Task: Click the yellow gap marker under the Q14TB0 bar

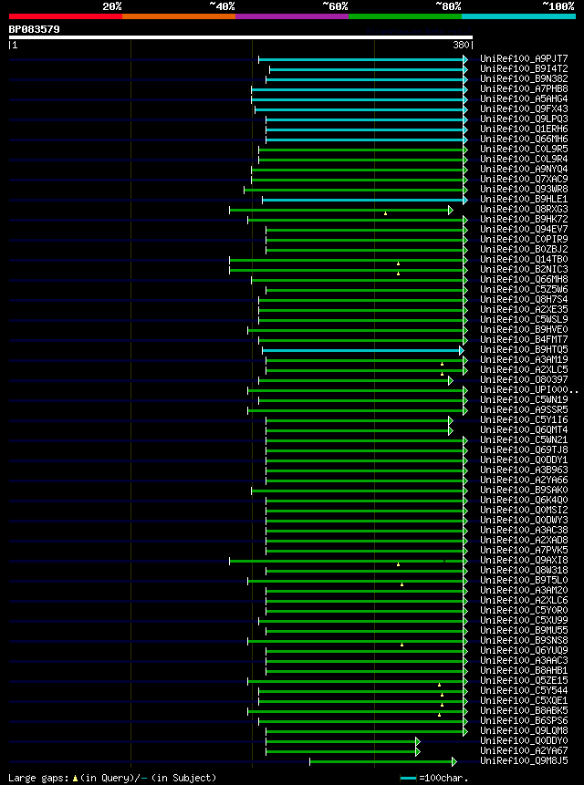Action: 398,263
